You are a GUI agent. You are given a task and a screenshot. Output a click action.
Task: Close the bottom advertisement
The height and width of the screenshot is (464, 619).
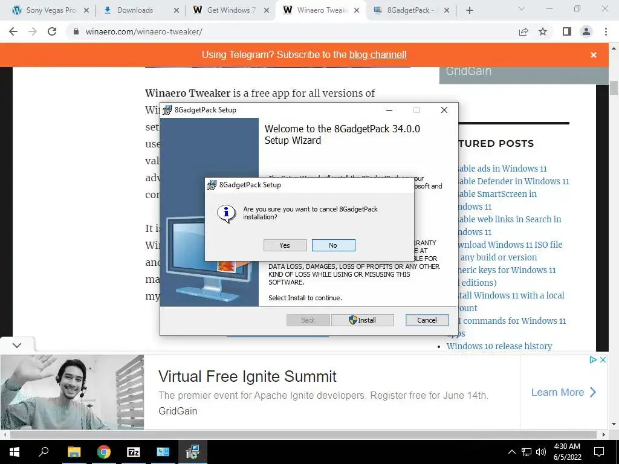603,359
